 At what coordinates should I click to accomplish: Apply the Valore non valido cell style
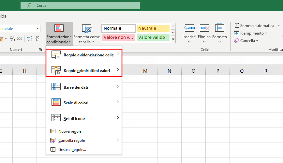click(119, 37)
